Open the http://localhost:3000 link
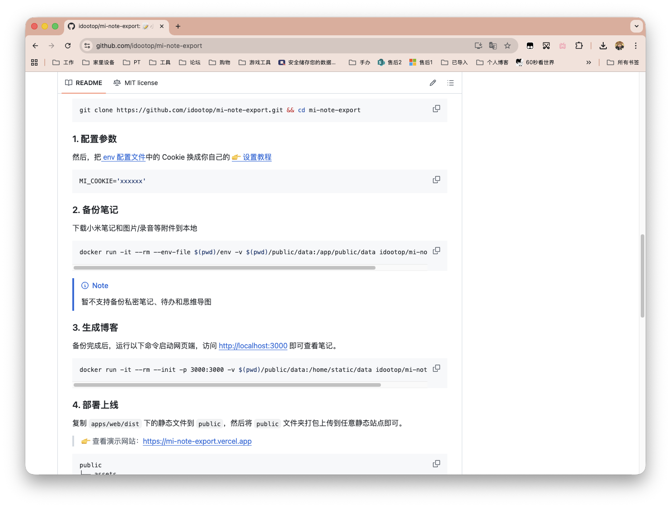 pyautogui.click(x=253, y=346)
